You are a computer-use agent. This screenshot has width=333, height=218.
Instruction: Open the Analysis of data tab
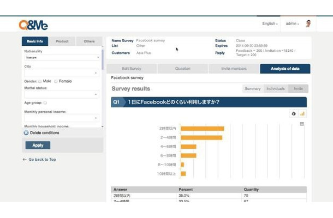(x=285, y=69)
